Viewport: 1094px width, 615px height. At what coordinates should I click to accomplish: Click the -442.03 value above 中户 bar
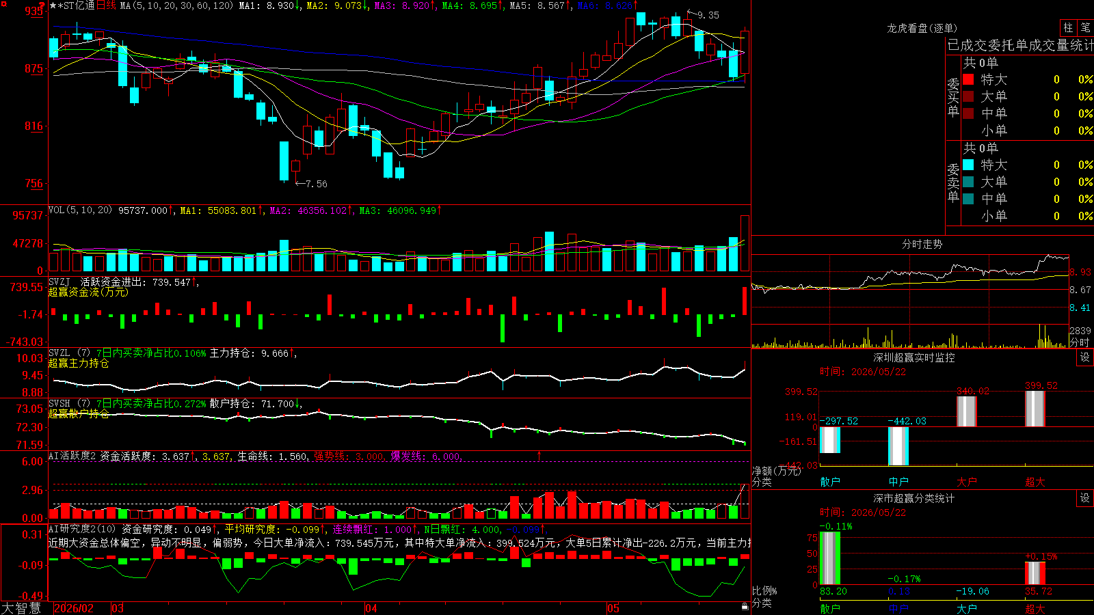pos(907,421)
